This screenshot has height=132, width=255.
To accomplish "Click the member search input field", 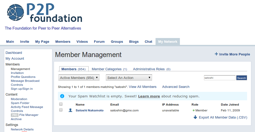I will (x=220, y=78).
